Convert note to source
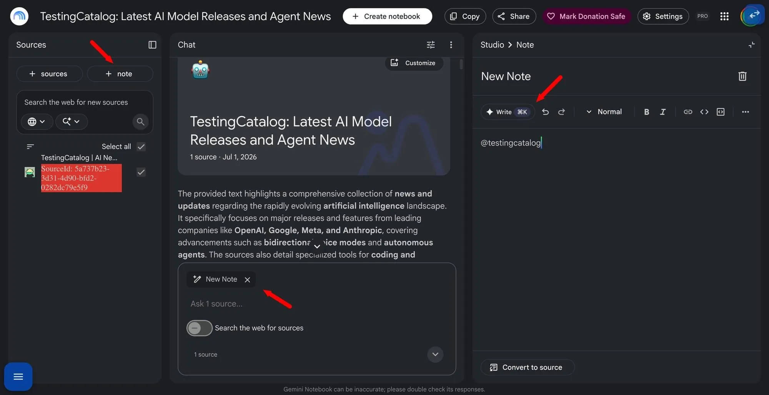This screenshot has width=769, height=395. click(527, 367)
